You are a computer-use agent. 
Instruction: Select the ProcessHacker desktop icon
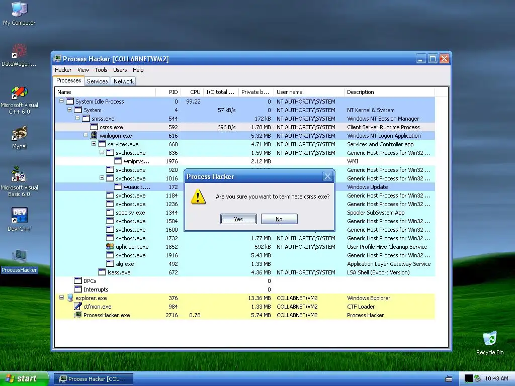coord(19,261)
